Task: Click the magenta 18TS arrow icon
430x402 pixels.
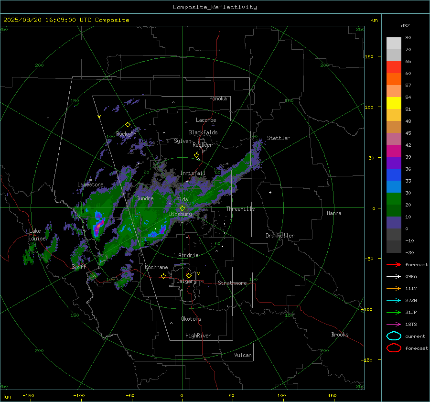Action: pyautogui.click(x=394, y=325)
